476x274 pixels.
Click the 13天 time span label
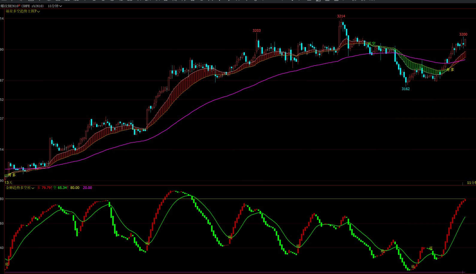pos(9,183)
